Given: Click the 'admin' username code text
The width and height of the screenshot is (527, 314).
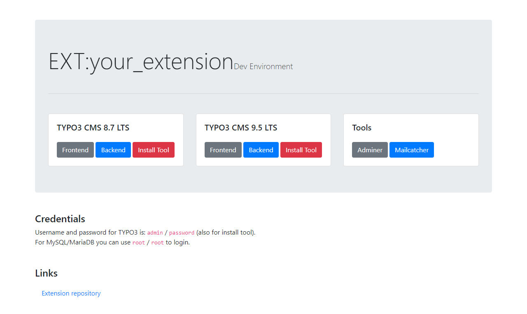Looking at the screenshot, I should (x=155, y=233).
